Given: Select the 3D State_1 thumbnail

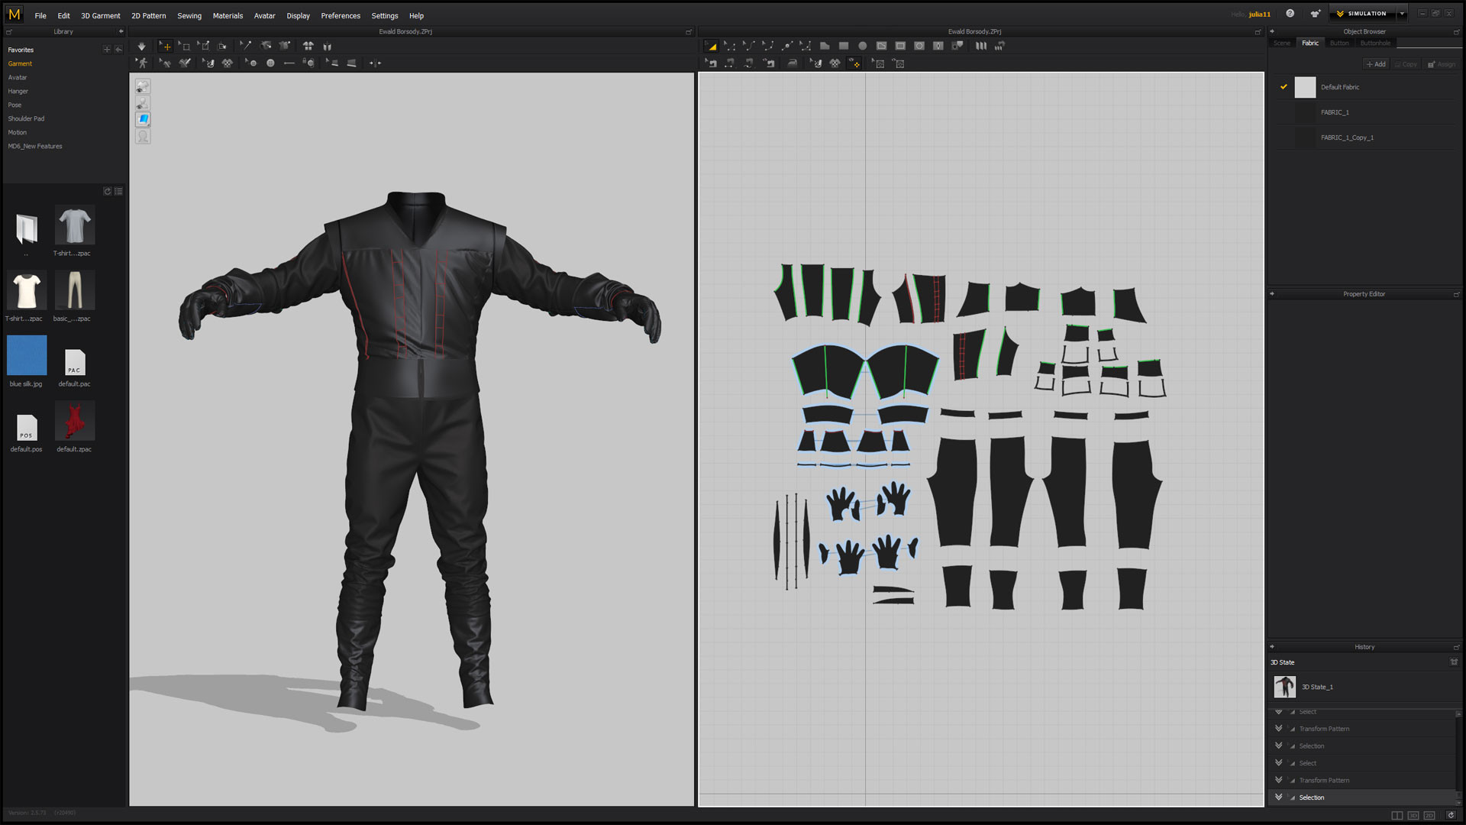Looking at the screenshot, I should pyautogui.click(x=1284, y=687).
